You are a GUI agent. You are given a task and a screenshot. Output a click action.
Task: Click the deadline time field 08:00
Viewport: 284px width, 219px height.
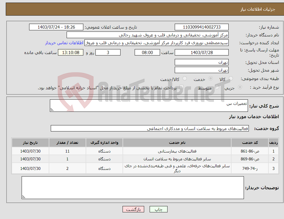147,52
